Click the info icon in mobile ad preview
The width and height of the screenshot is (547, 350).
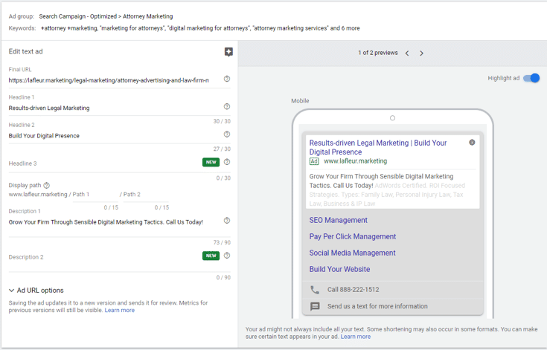coord(472,143)
